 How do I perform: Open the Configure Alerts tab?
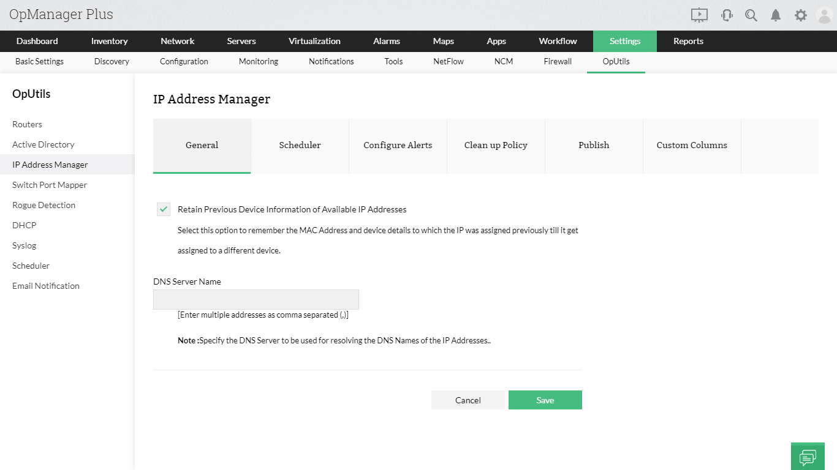(x=398, y=145)
